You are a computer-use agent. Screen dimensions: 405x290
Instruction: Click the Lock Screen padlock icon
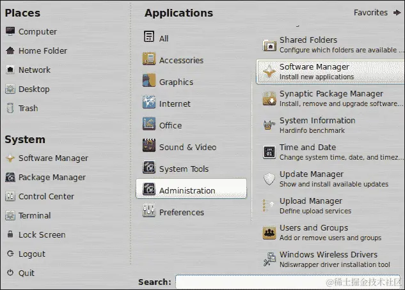(10, 234)
